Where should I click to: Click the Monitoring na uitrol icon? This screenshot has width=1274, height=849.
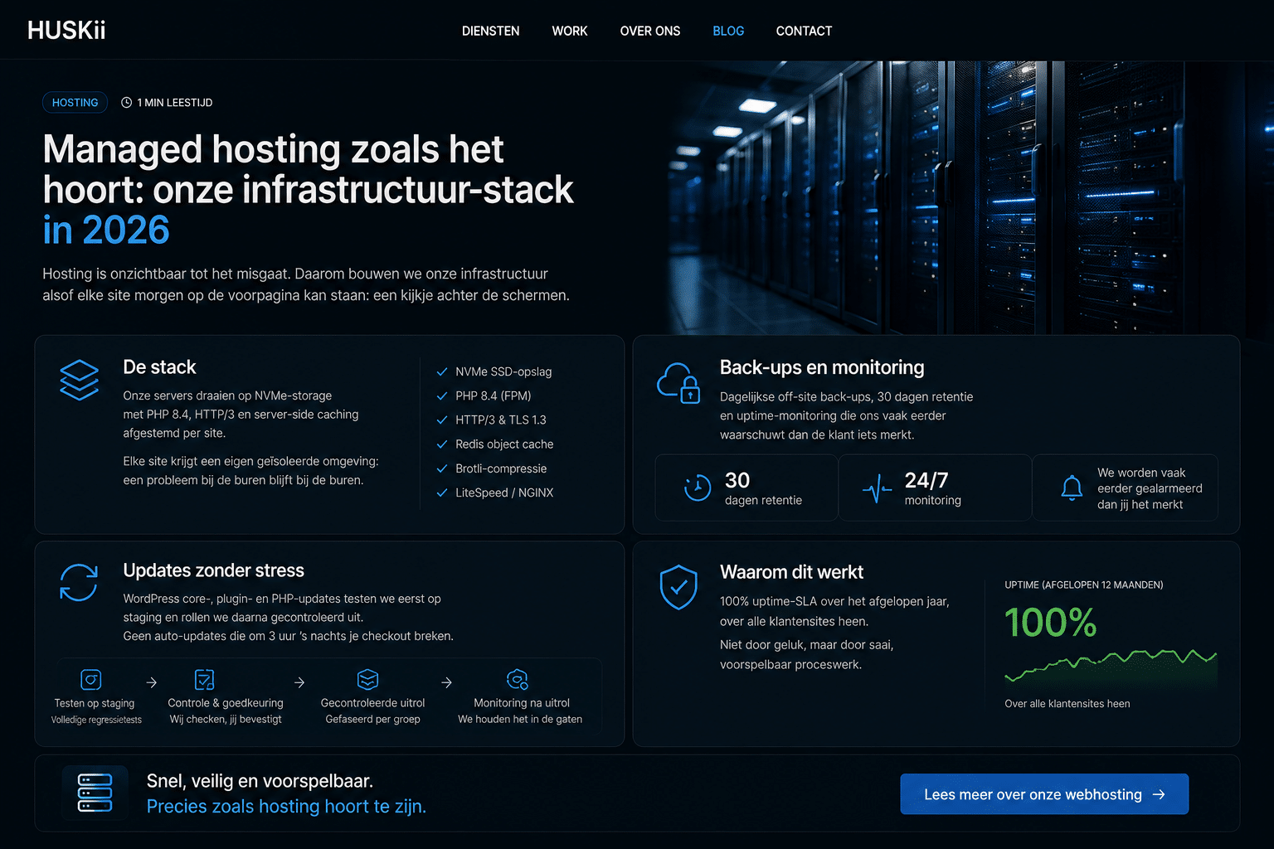pos(518,680)
